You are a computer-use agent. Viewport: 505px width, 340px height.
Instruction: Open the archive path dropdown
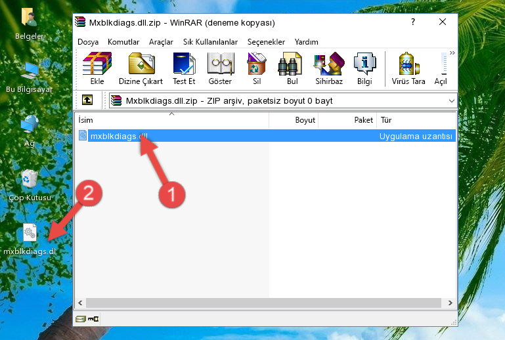452,101
